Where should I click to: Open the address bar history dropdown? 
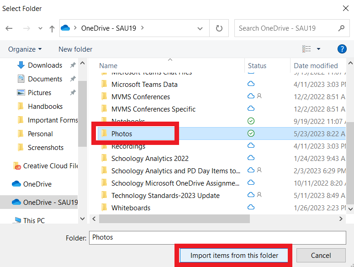(x=200, y=28)
